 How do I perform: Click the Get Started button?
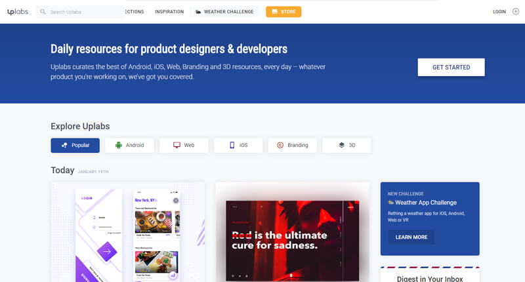pos(451,68)
